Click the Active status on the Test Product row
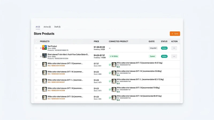 [164, 48]
